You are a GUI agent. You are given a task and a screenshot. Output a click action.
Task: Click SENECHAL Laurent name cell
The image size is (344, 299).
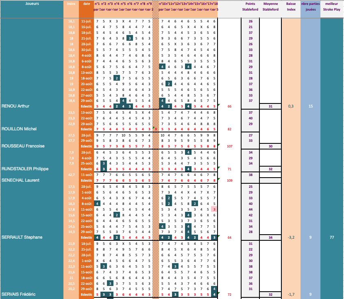point(20,180)
